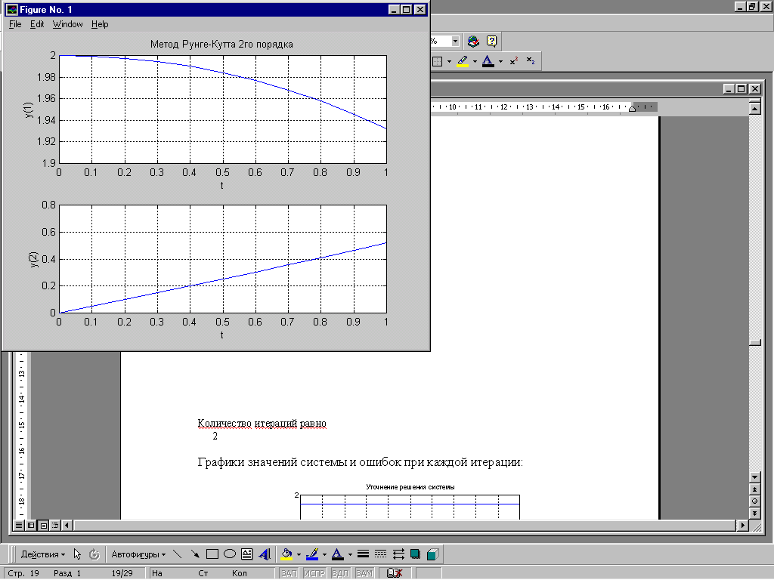Toggle the ЗАМ overtype mode indicator
This screenshot has width=774, height=580.
[364, 573]
